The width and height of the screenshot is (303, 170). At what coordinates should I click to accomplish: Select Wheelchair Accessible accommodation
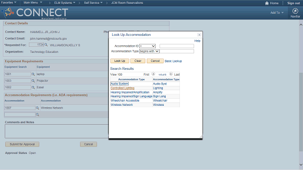125,101
